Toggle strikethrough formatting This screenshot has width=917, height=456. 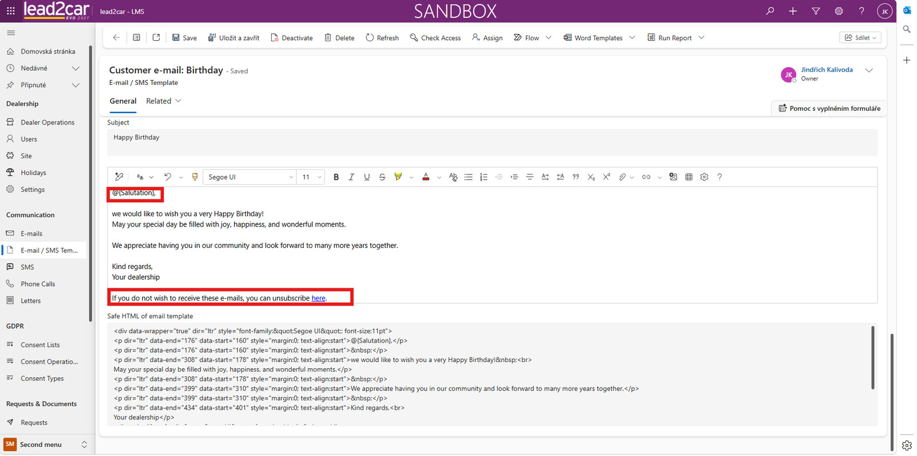[x=382, y=177]
